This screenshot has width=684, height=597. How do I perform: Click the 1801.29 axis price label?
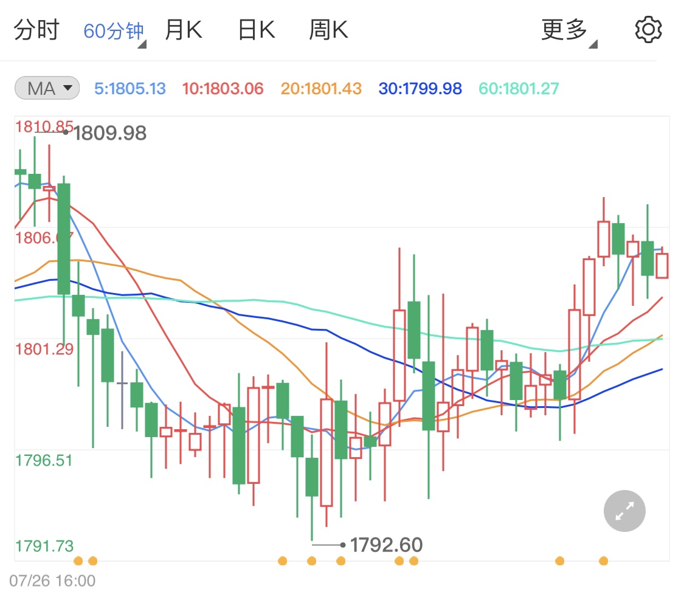(x=44, y=349)
